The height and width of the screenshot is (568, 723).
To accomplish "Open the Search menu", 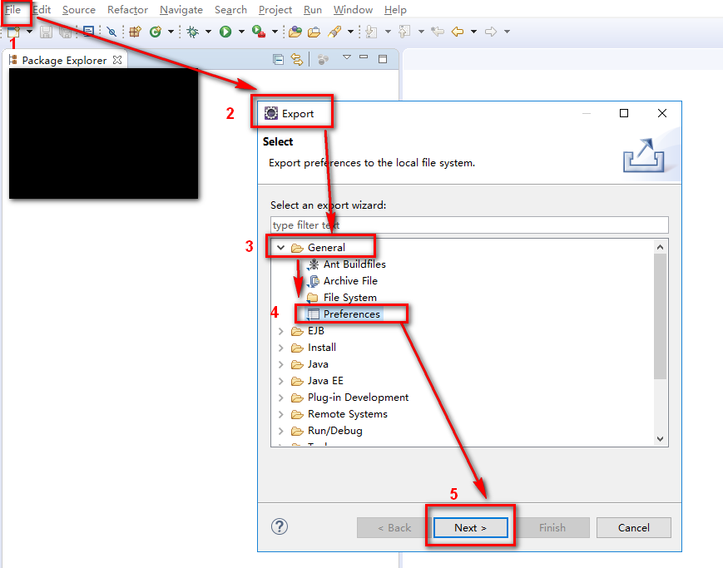I will (x=230, y=10).
